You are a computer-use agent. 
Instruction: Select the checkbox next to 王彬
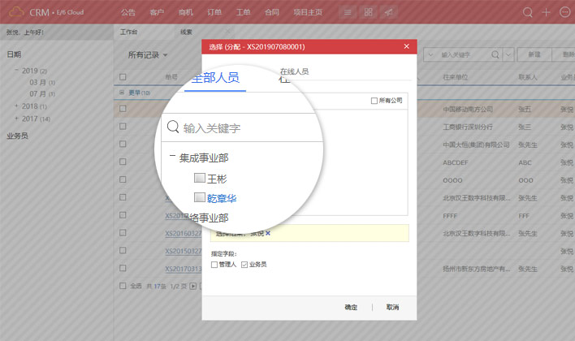[x=200, y=178]
